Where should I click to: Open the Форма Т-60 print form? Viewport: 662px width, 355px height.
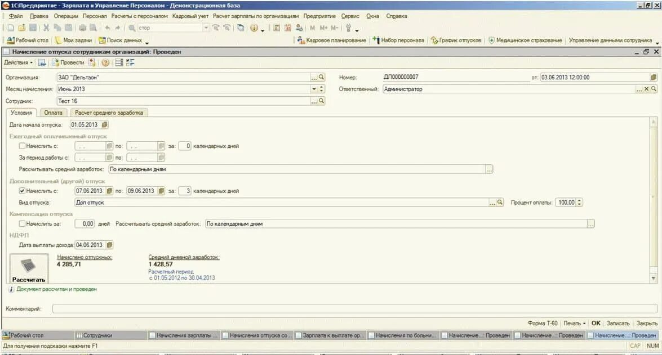tap(543, 323)
